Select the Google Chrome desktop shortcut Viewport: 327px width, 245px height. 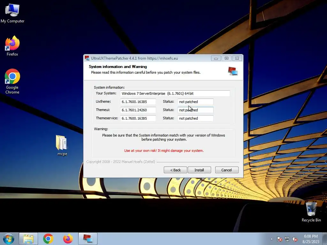point(12,81)
